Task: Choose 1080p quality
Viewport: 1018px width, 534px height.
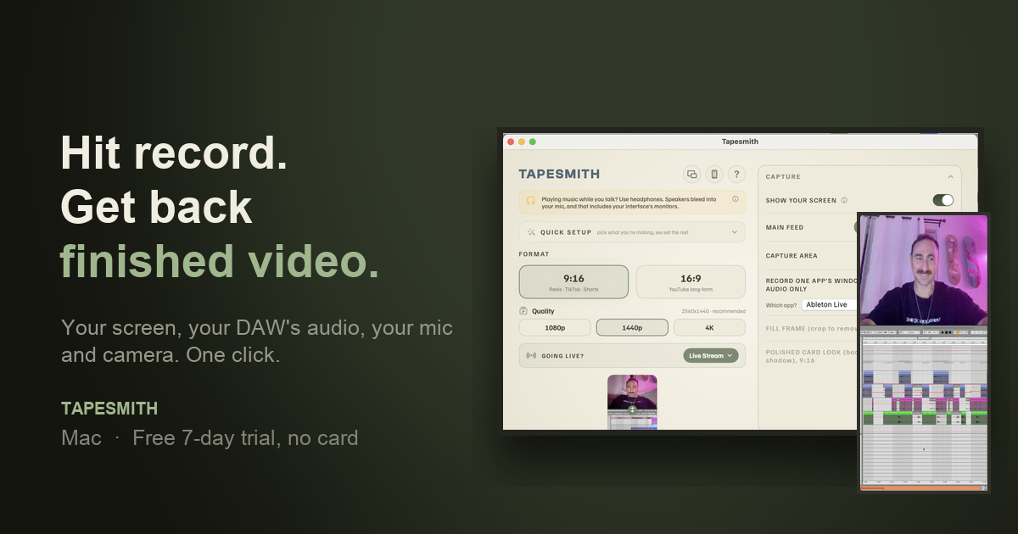Action: [x=555, y=327]
